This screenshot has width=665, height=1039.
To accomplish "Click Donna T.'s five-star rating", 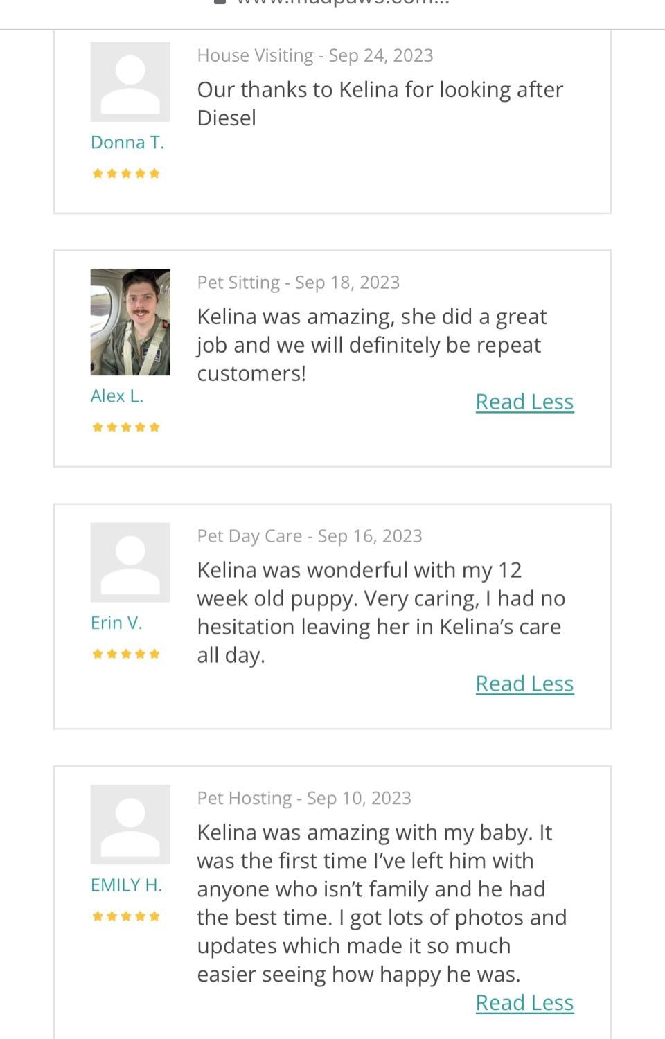I will (x=126, y=173).
